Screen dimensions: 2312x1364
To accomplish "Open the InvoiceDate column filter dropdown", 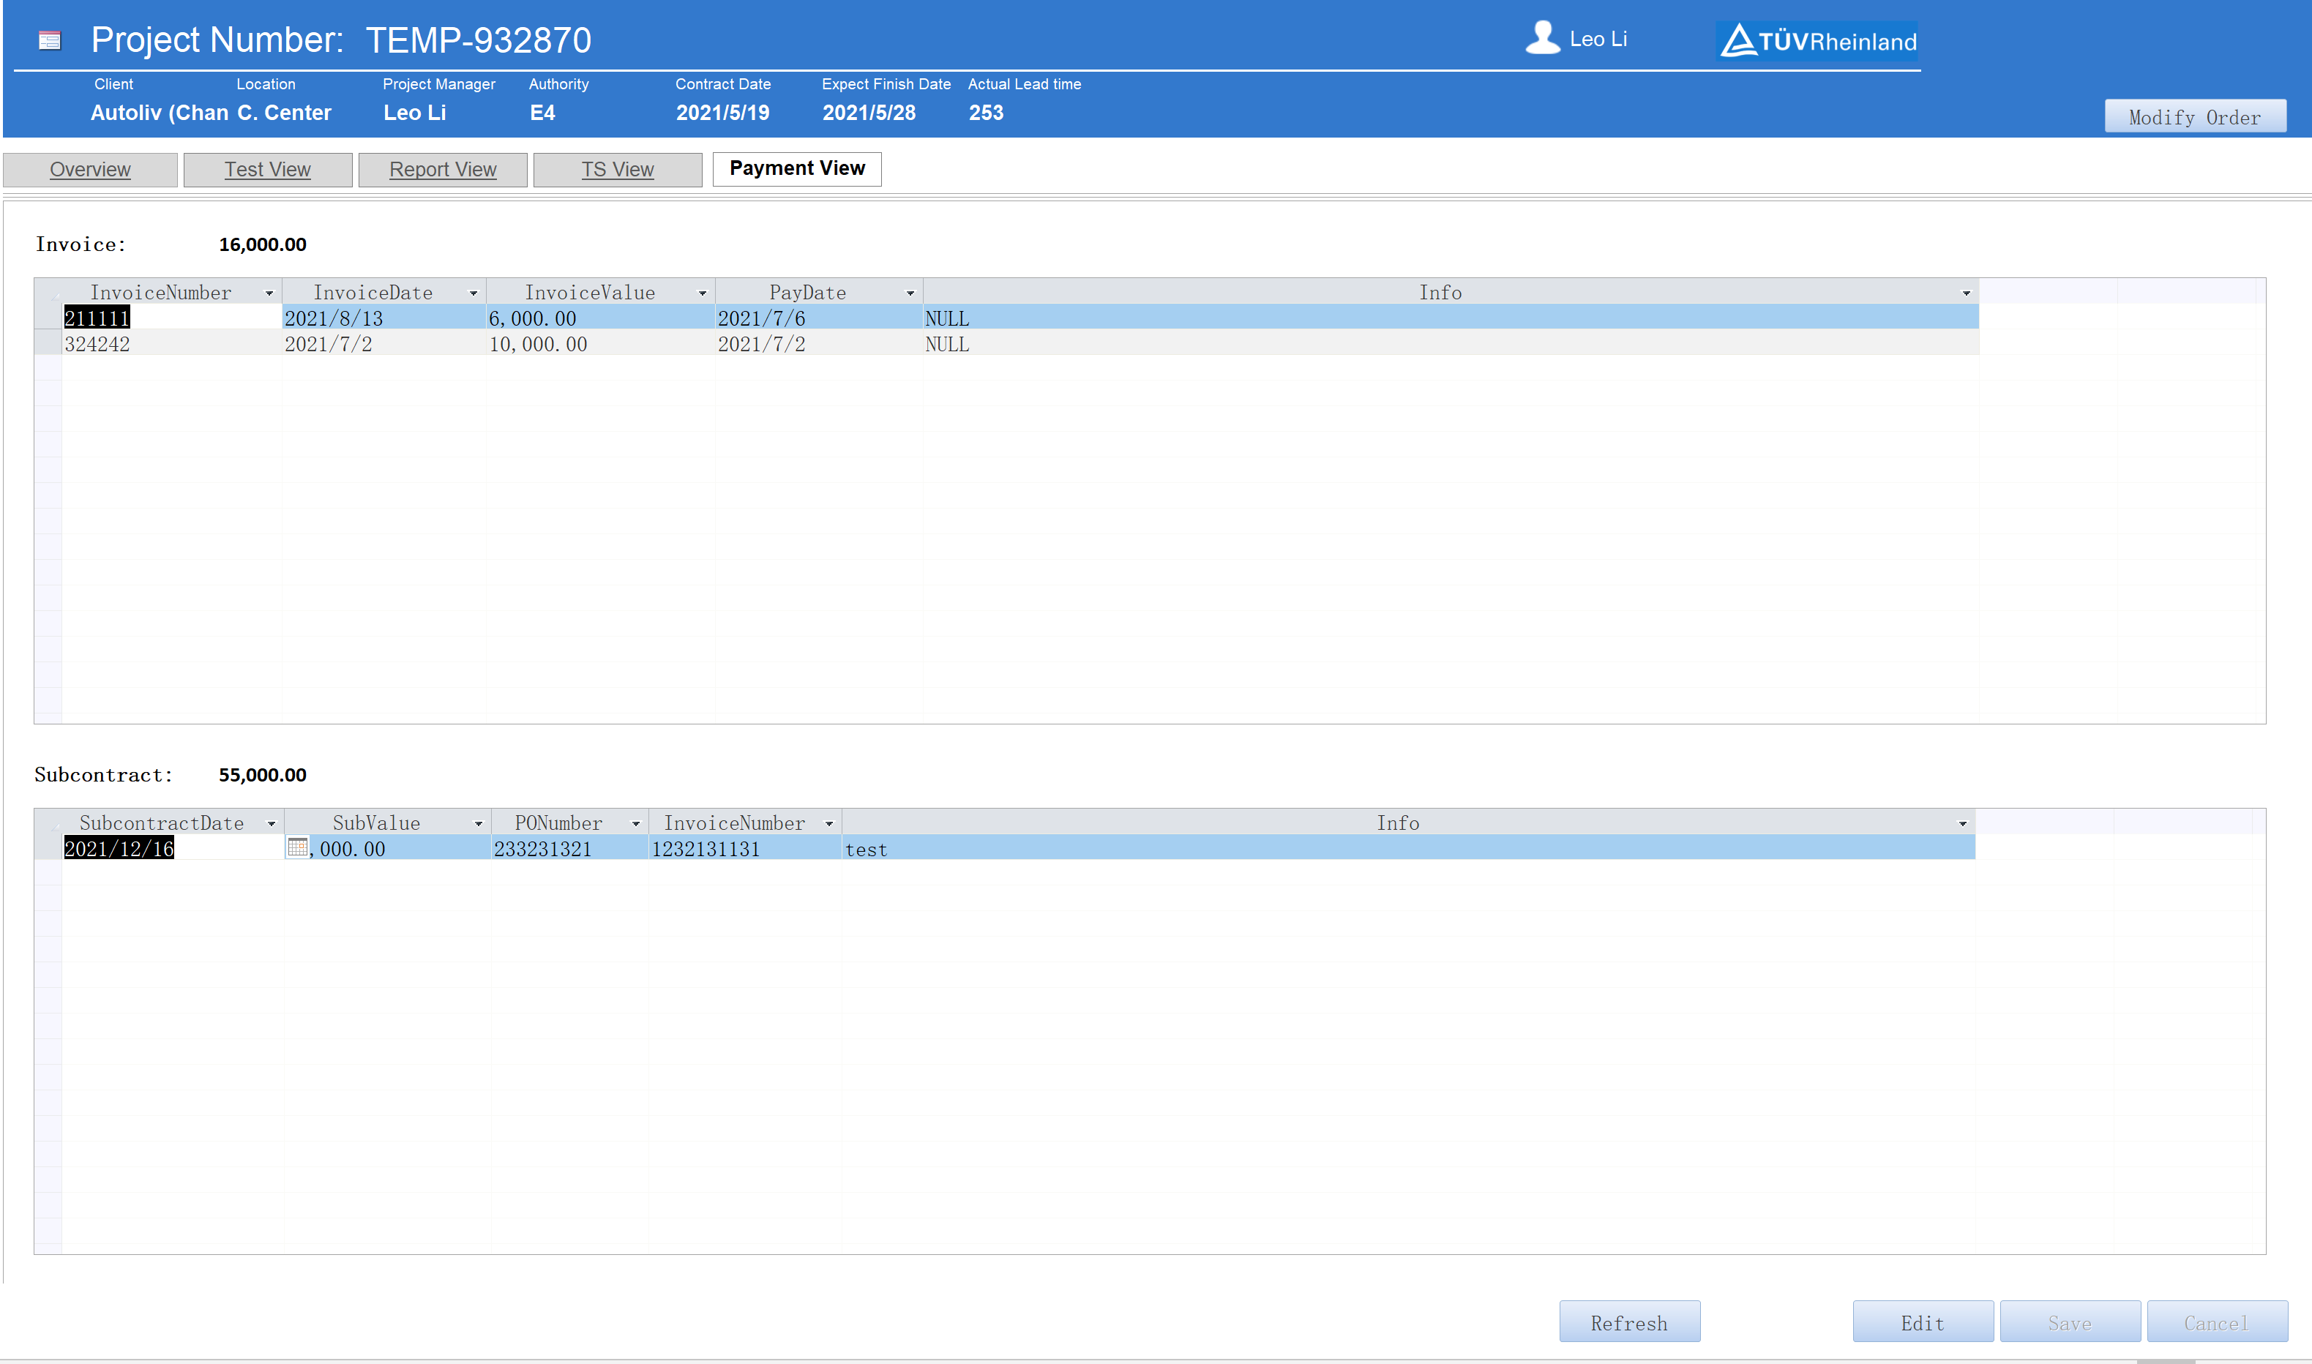I will [474, 293].
